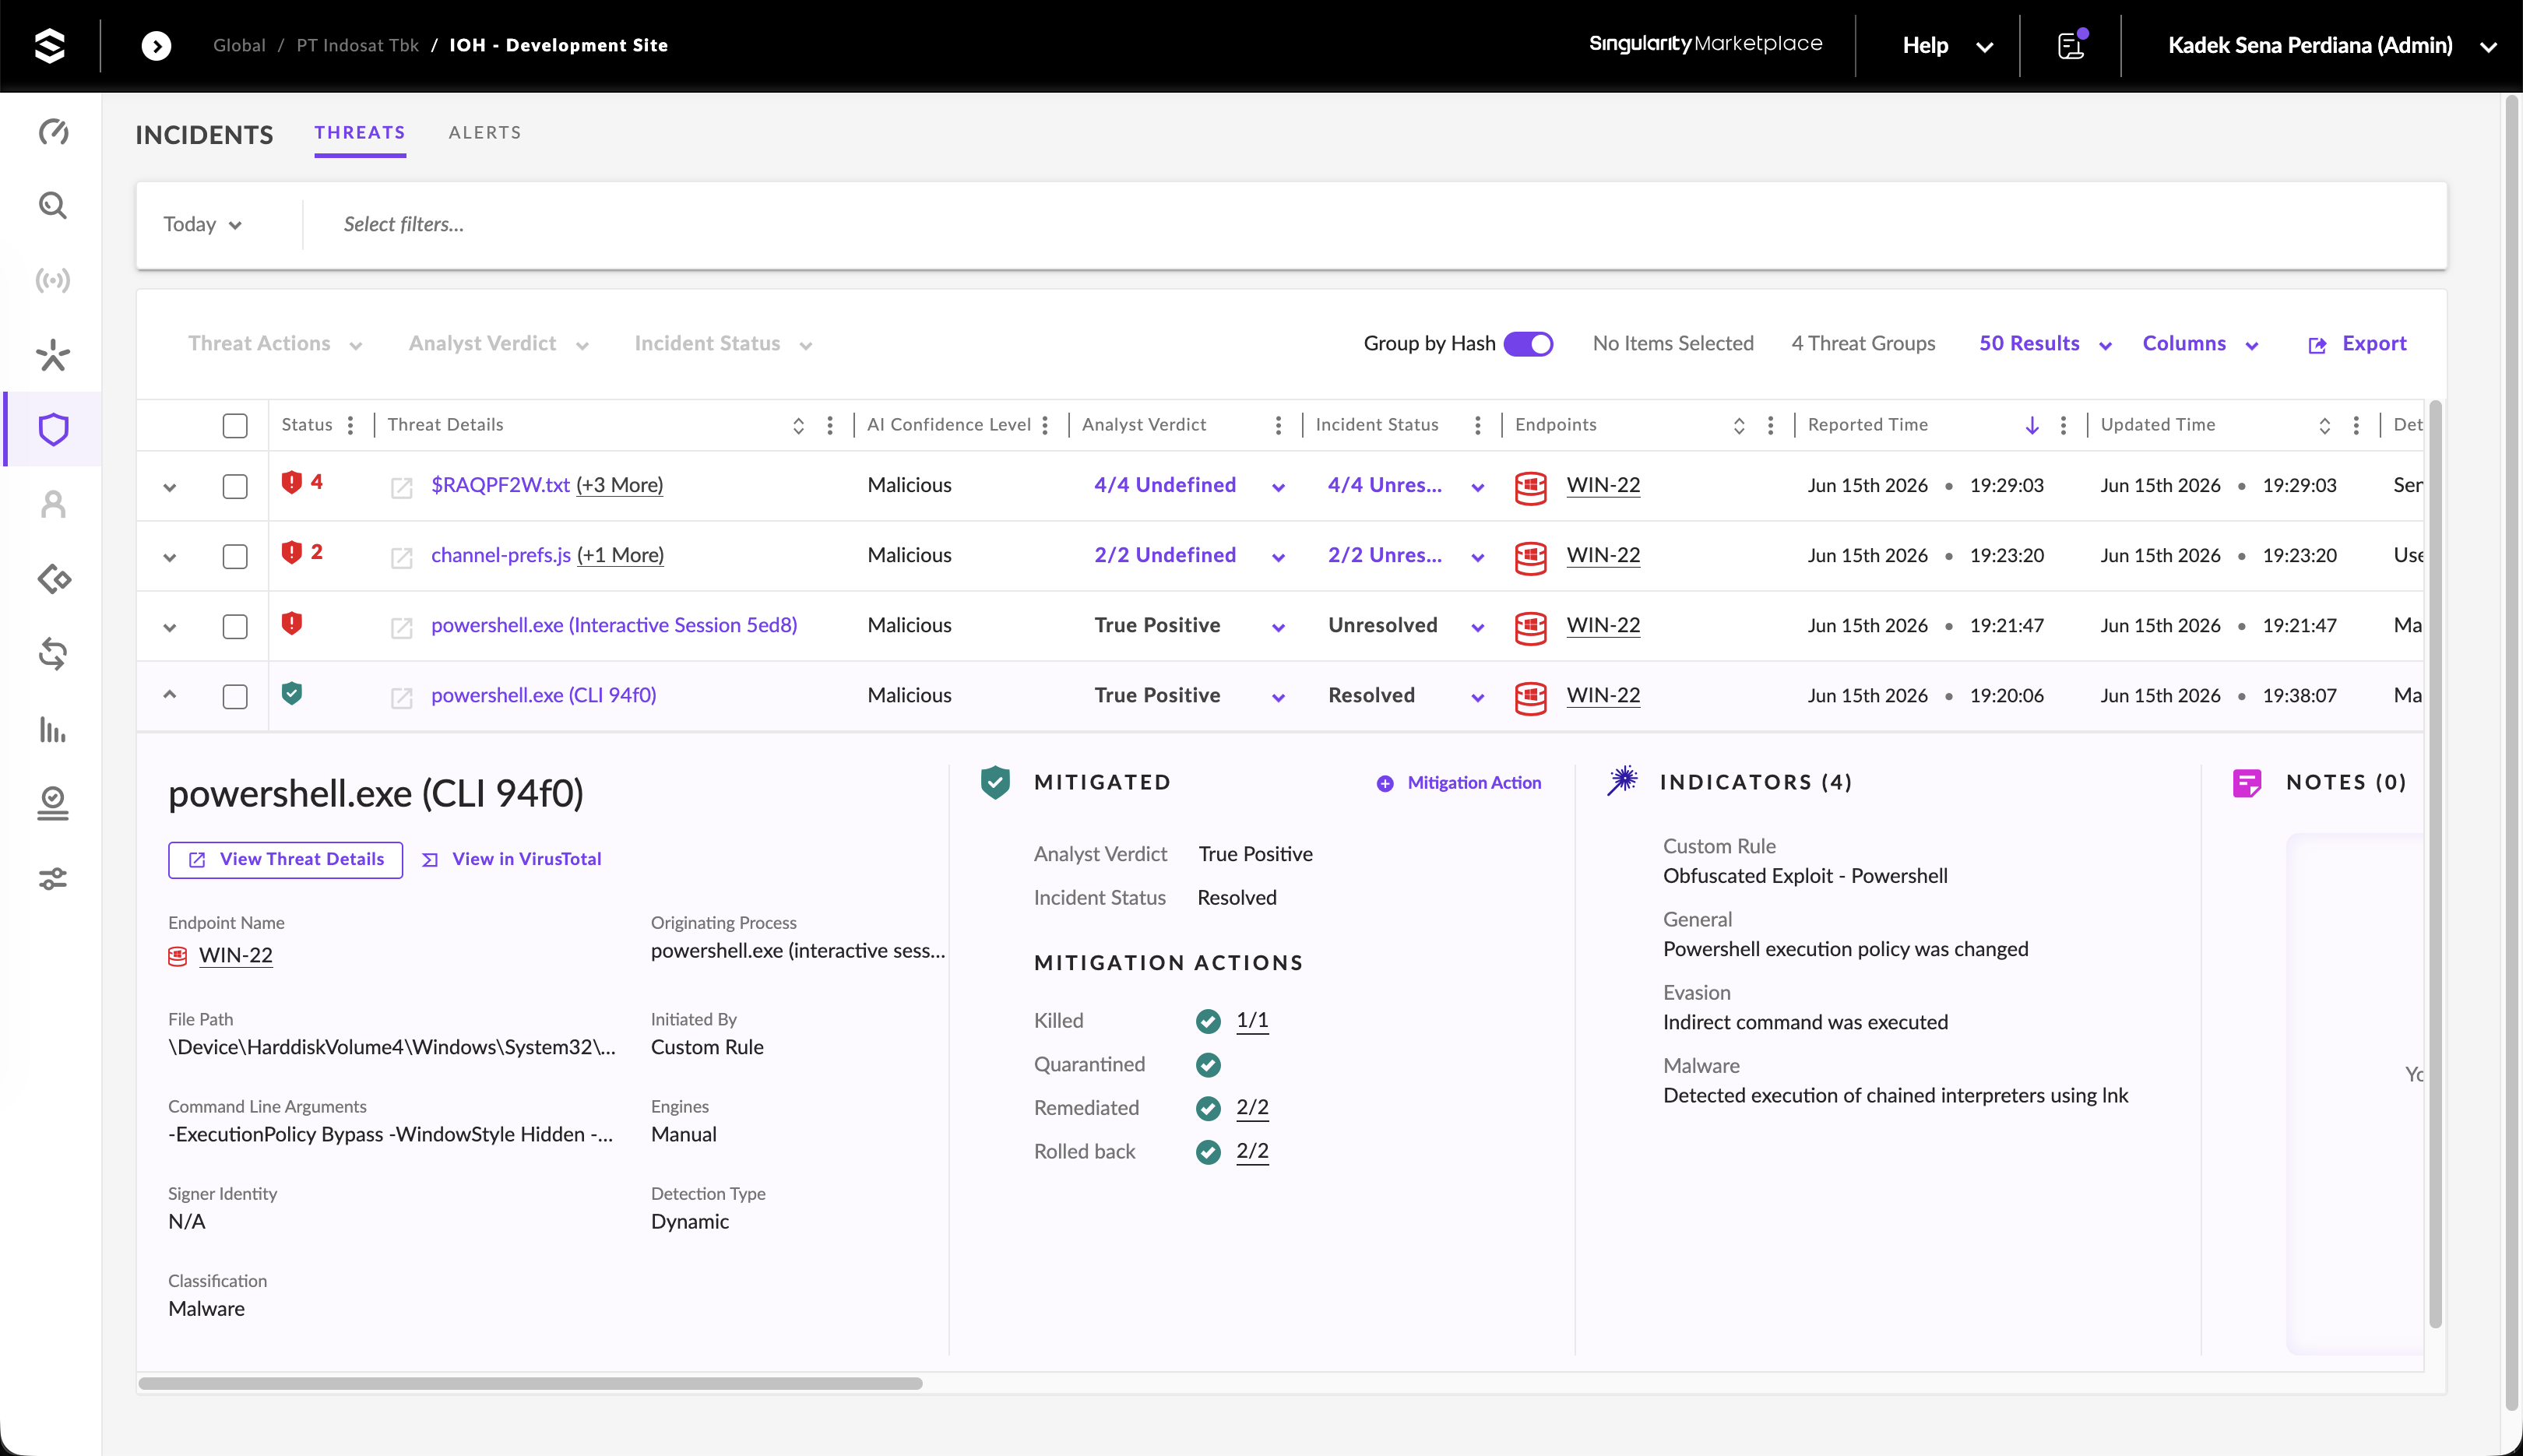Toggle the Group by Hash switch
Image resolution: width=2523 pixels, height=1456 pixels.
click(x=1528, y=343)
